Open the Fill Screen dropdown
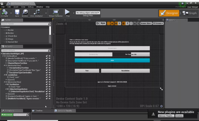199x121 pixels. coord(158,23)
